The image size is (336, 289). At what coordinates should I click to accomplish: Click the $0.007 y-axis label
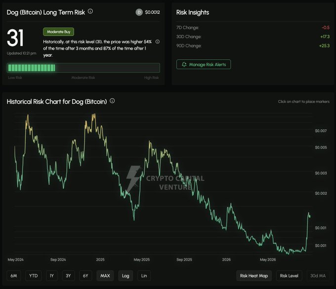[x=321, y=131]
